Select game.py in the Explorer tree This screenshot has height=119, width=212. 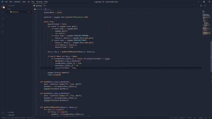(x=16, y=12)
